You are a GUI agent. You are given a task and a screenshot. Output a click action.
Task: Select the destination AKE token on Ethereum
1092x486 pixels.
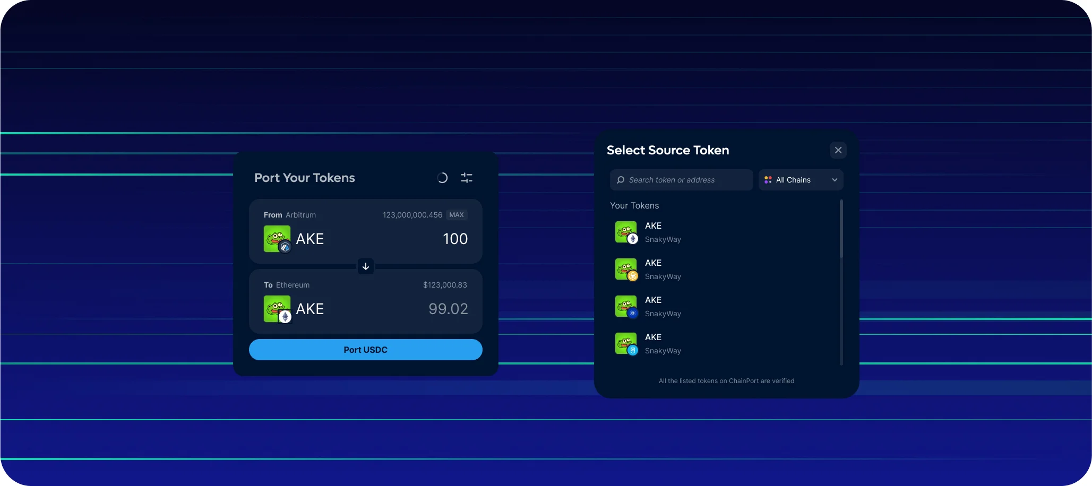coord(294,309)
